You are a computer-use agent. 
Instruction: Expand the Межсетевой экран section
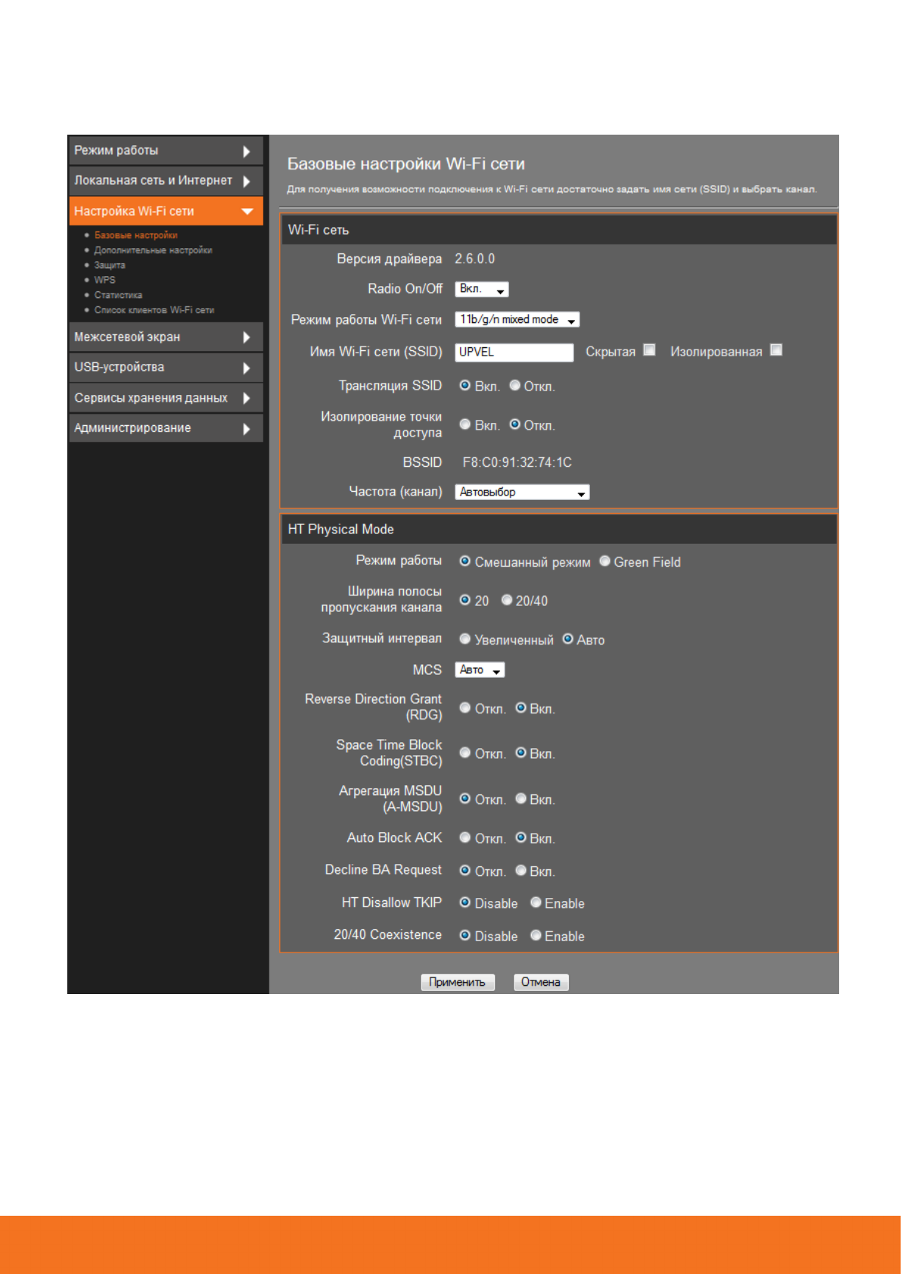(x=165, y=337)
